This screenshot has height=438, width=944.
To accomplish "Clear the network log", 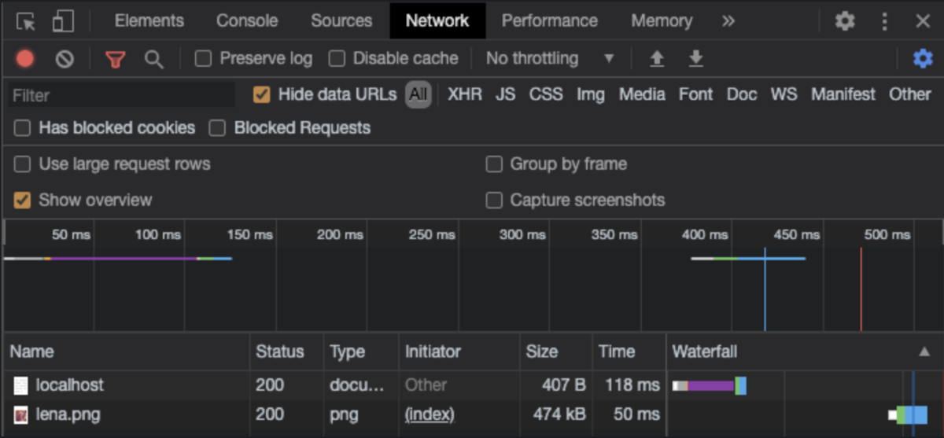I will 65,59.
